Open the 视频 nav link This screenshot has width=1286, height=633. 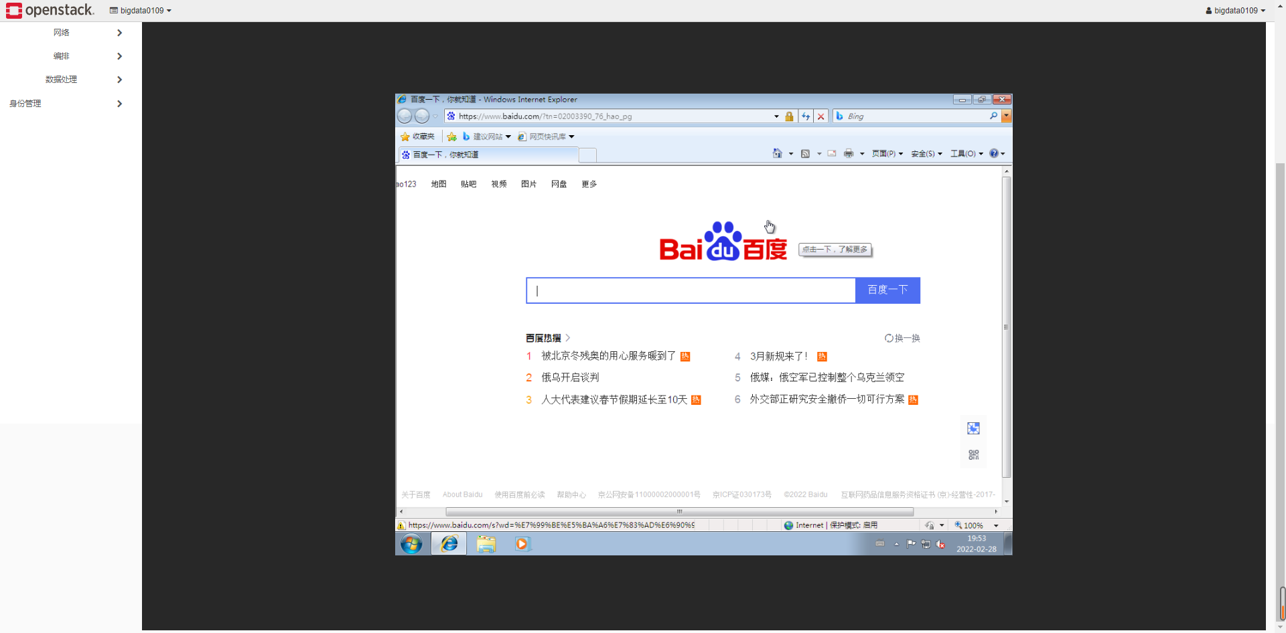(x=499, y=184)
